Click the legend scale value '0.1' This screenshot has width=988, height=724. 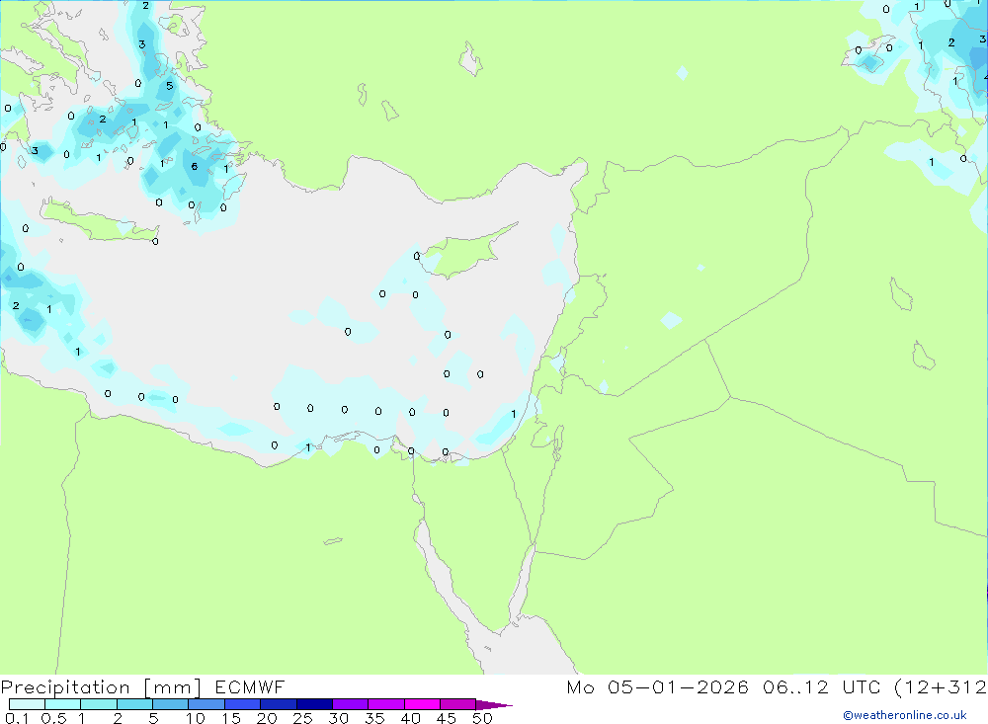17,718
